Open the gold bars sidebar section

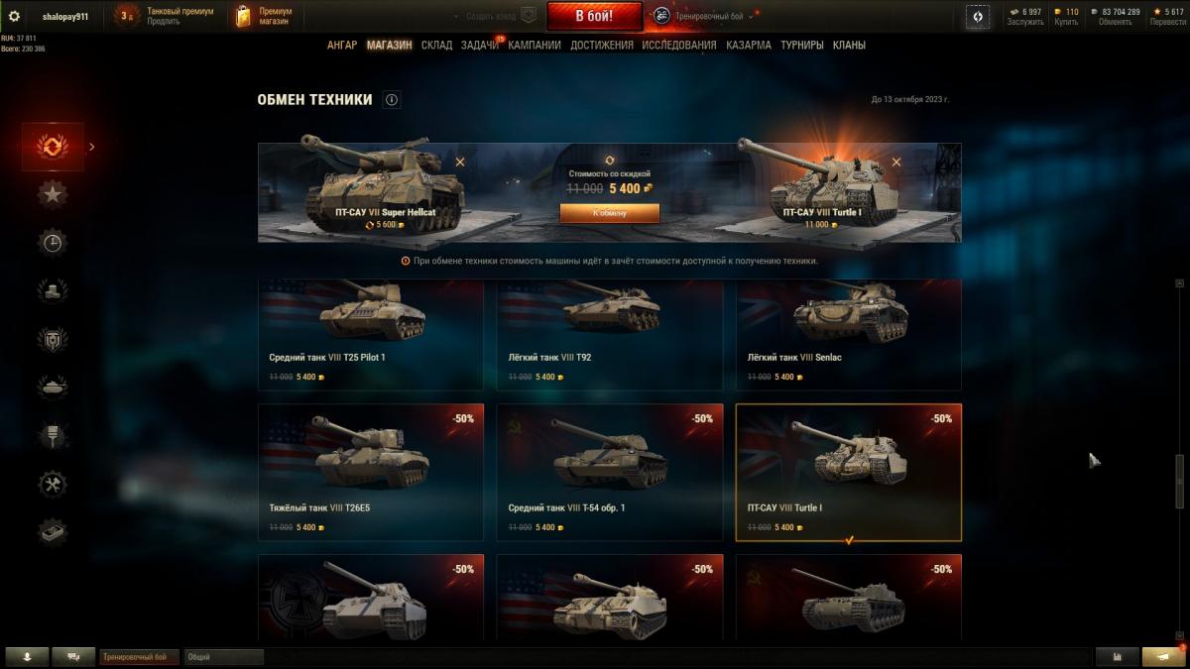[53, 532]
